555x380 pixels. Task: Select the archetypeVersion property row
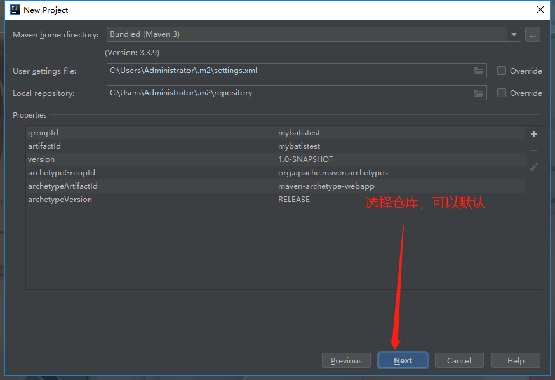click(276, 200)
